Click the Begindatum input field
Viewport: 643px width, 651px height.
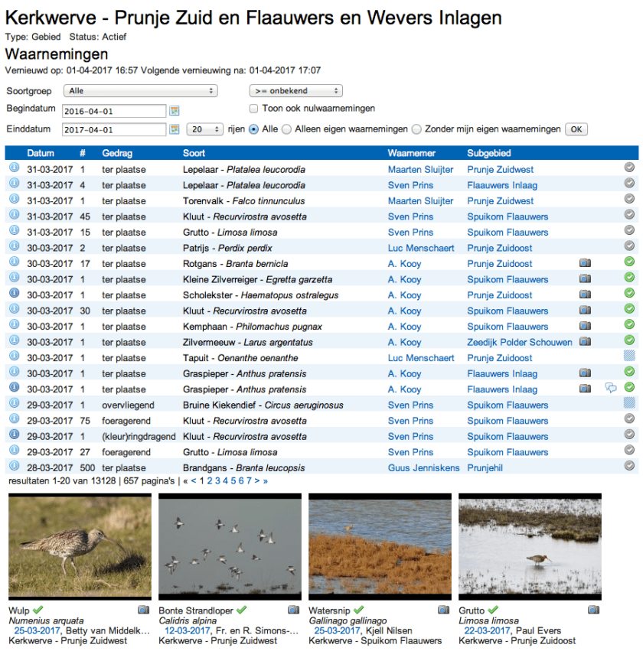(x=114, y=111)
